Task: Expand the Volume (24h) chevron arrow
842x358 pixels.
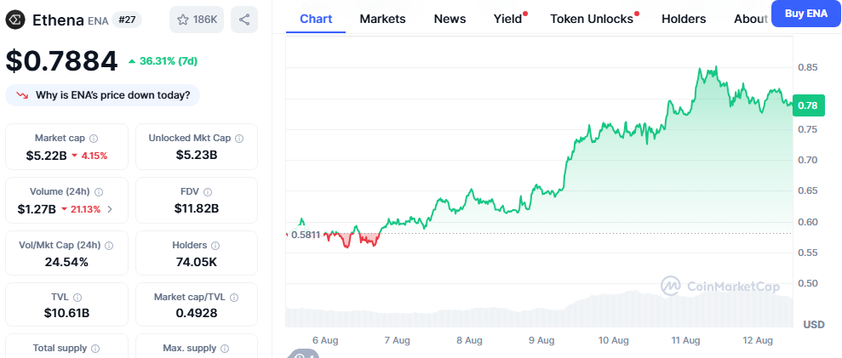Action: pyautogui.click(x=110, y=209)
